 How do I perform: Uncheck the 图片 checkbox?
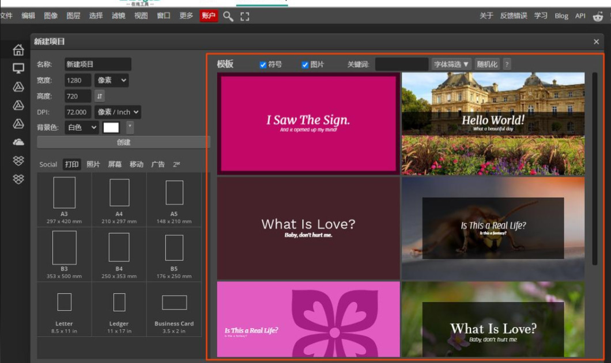305,65
